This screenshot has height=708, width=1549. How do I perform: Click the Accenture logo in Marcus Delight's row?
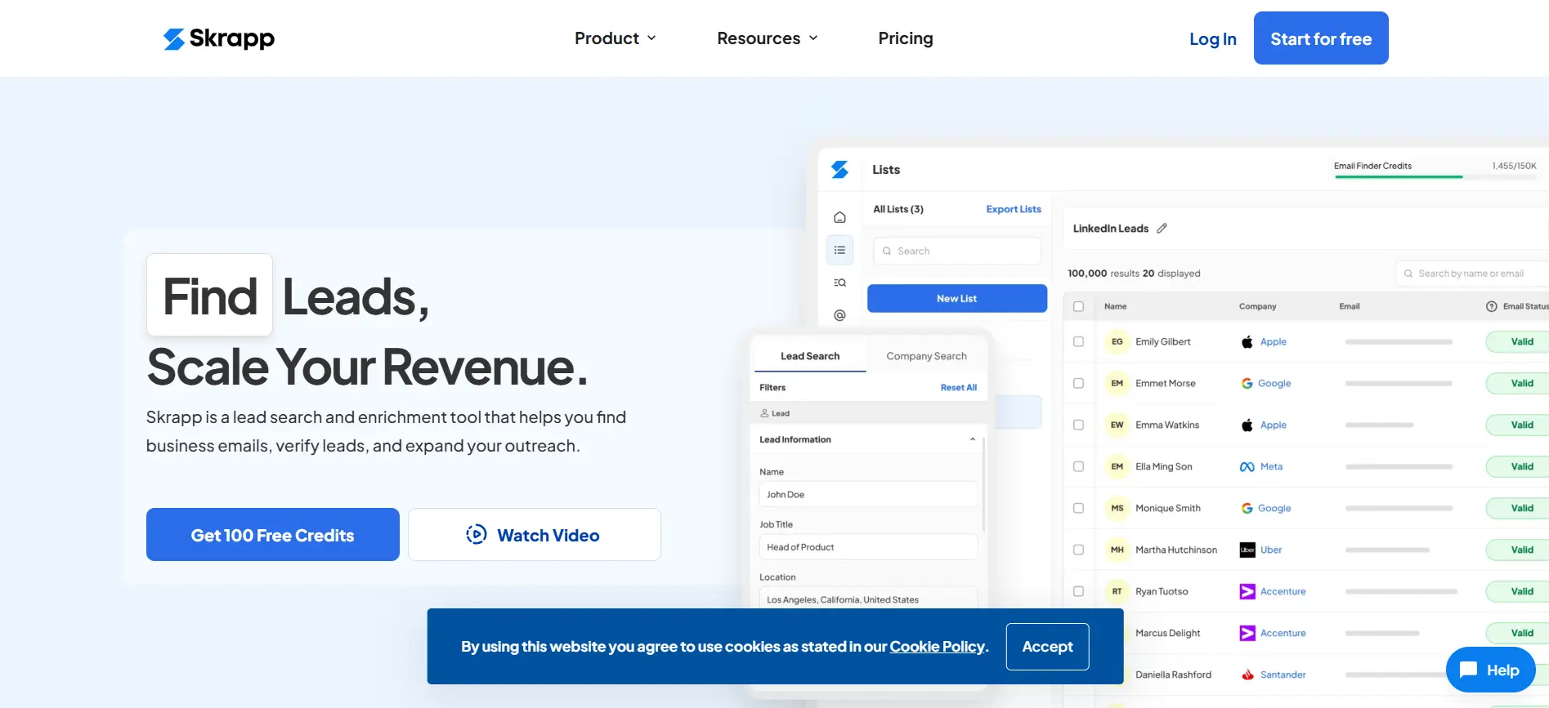pos(1247,634)
